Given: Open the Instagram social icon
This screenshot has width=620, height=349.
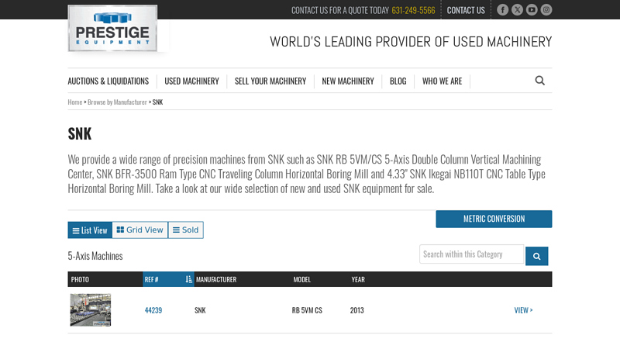Looking at the screenshot, I should [546, 10].
